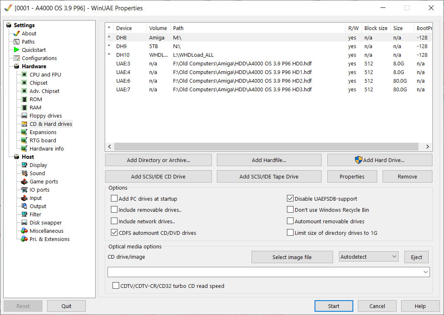
Task: Click the Block size column header
Action: click(376, 28)
